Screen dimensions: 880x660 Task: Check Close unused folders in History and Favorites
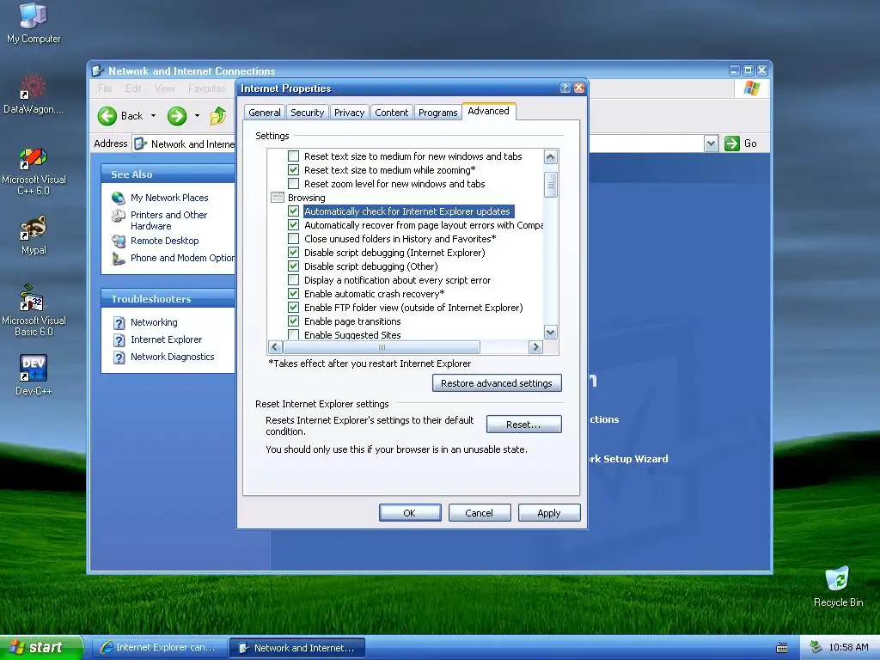[293, 239]
